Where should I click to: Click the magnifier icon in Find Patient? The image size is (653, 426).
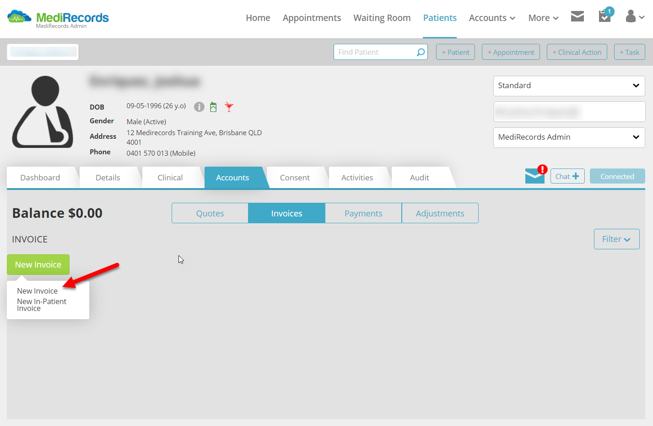(x=421, y=52)
